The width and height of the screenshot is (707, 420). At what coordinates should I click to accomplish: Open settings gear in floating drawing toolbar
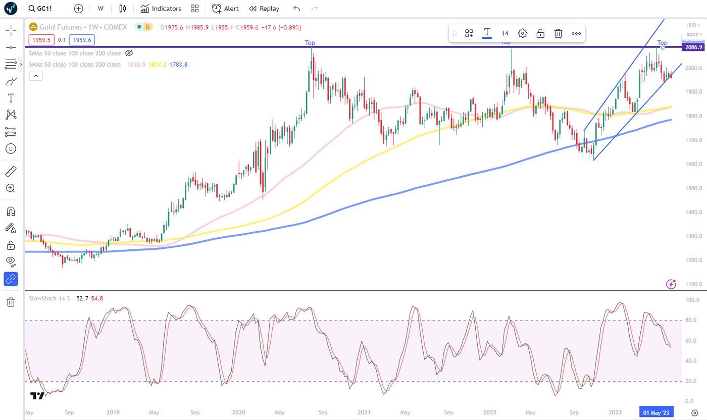coord(523,33)
